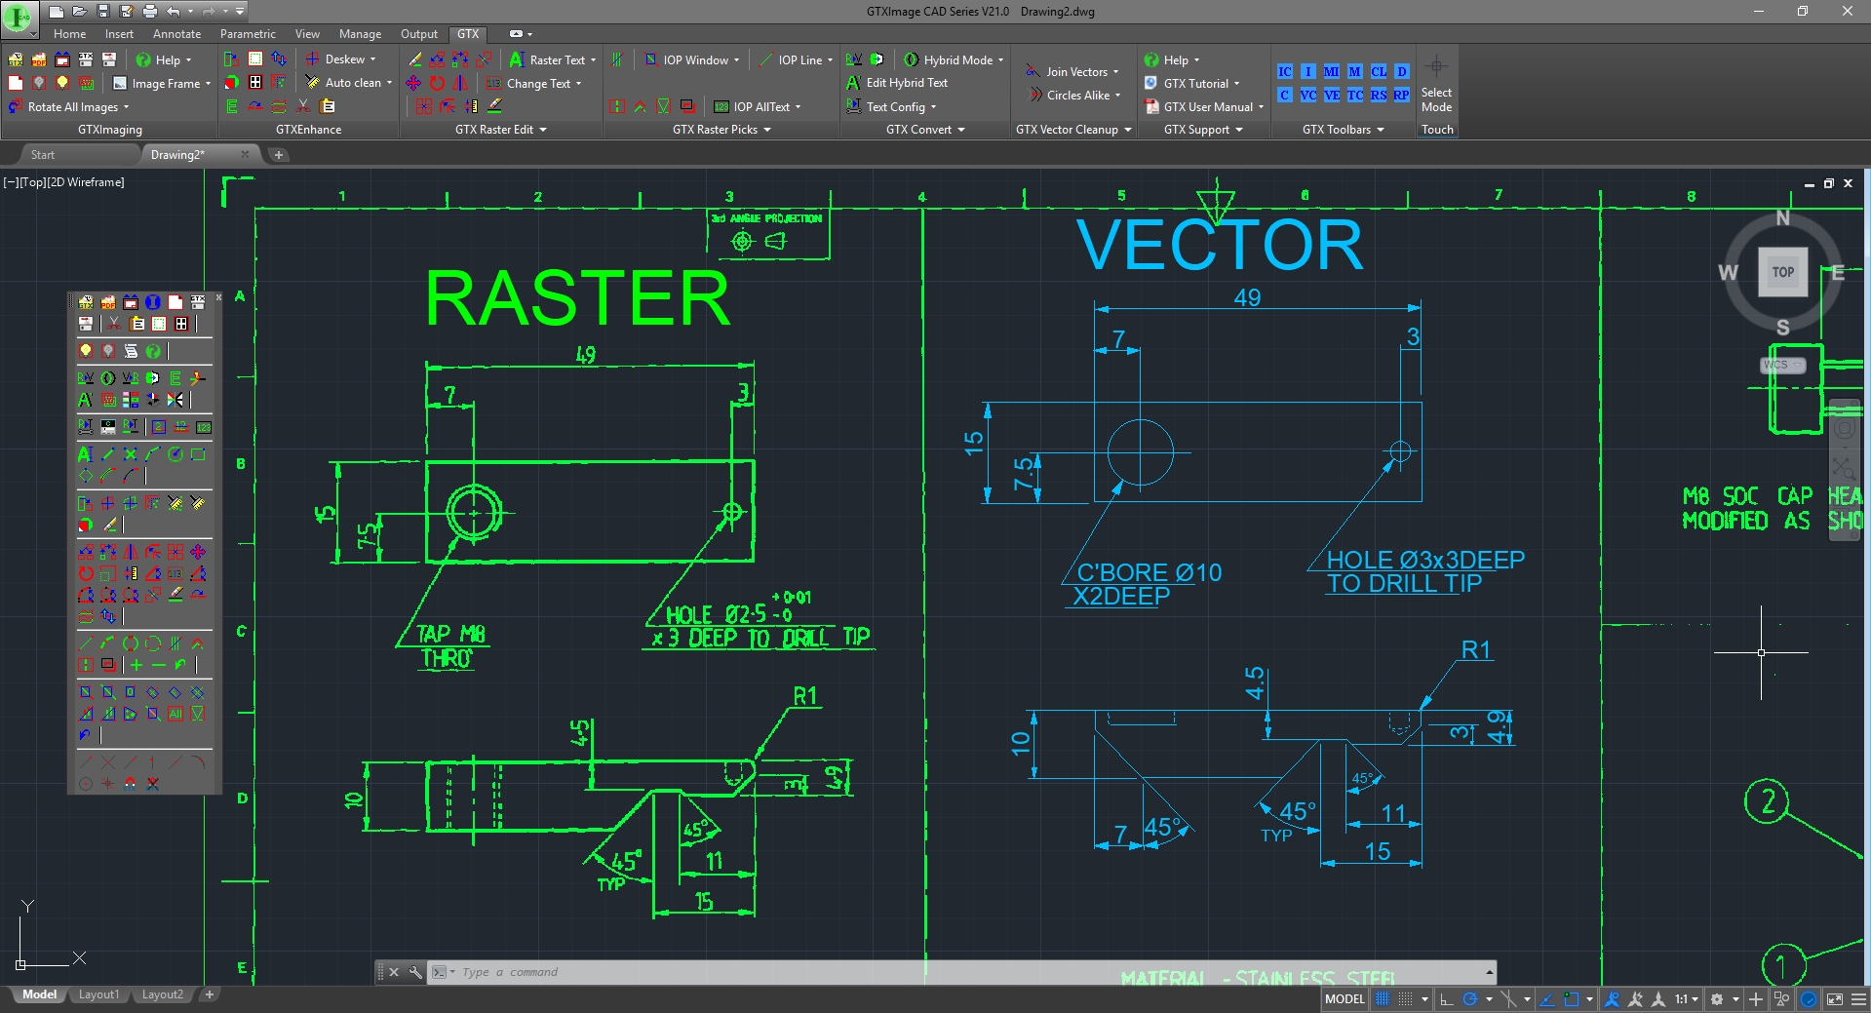Click the Layout2 tab
Viewport: 1871px width, 1013px height.
pyautogui.click(x=162, y=994)
